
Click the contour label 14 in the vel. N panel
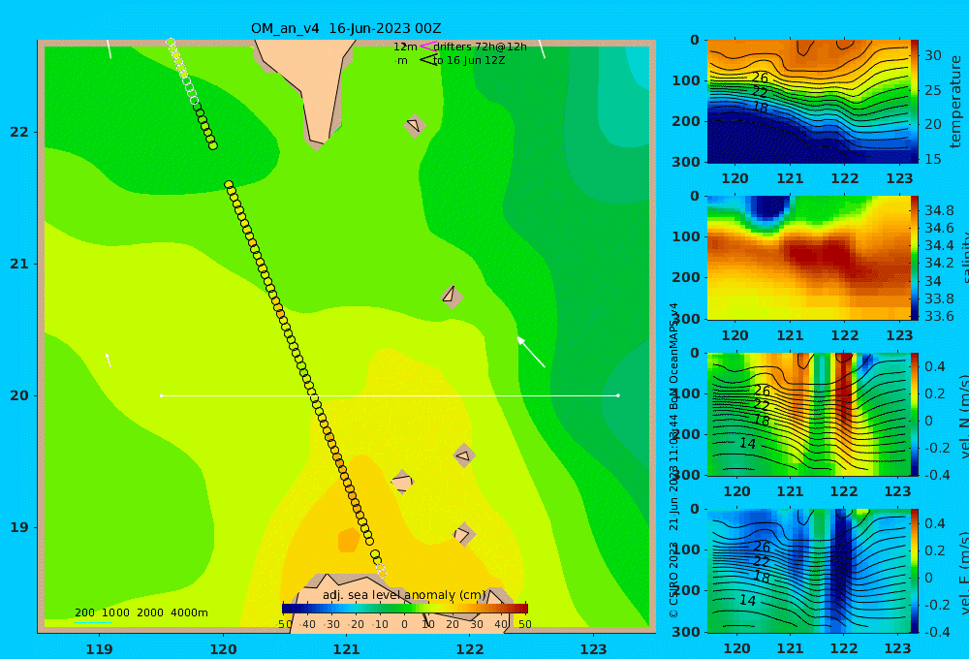pos(748,443)
